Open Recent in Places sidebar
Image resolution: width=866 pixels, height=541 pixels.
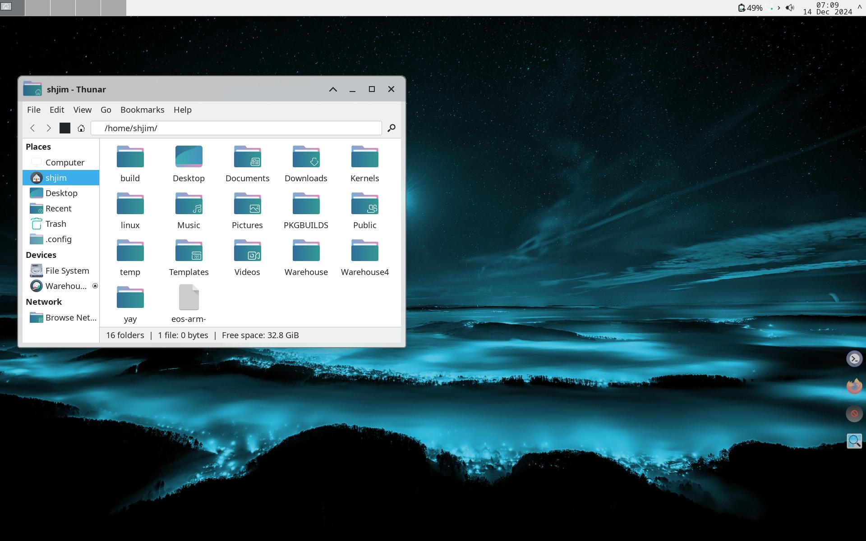coord(61,208)
